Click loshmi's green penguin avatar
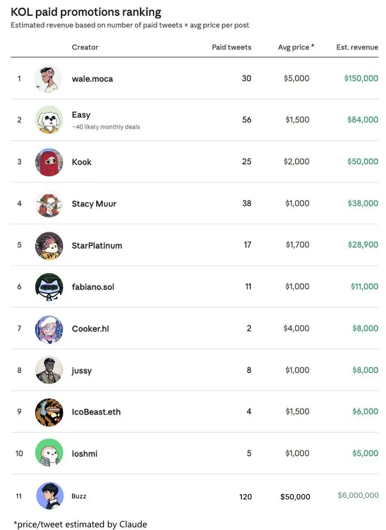386x530 pixels. 49,453
